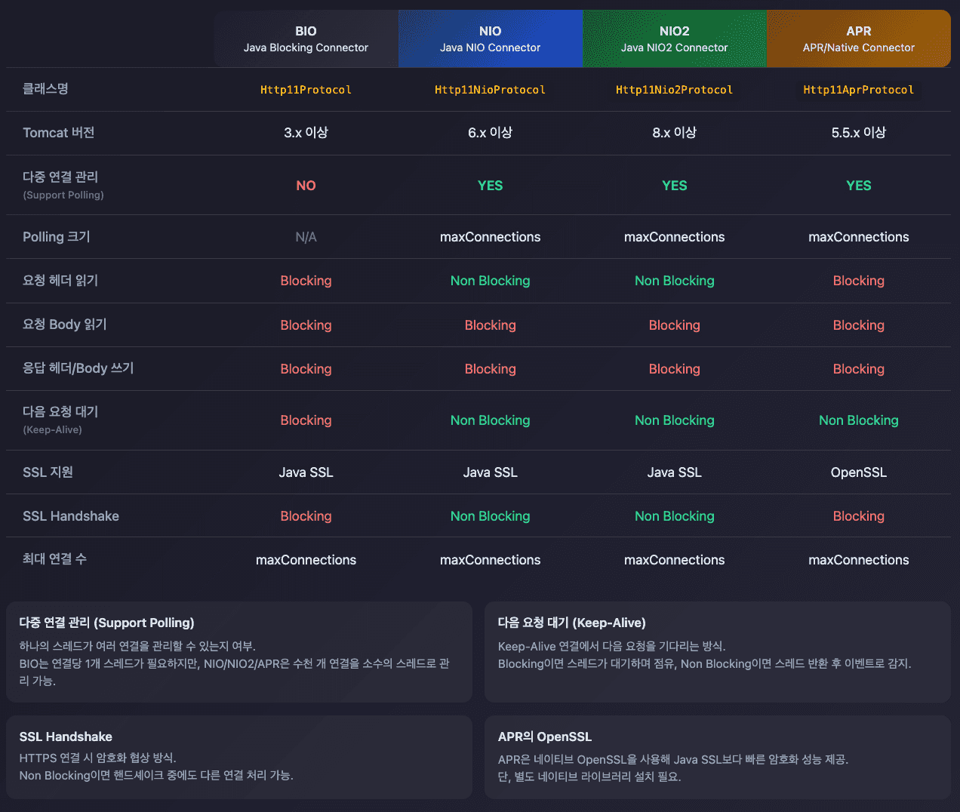The image size is (960, 812).
Task: Click the 최대 연결 수 row label
Action: [54, 559]
